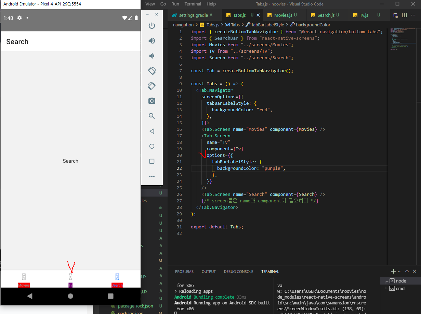Click the emulator volume up icon

[x=152, y=41]
